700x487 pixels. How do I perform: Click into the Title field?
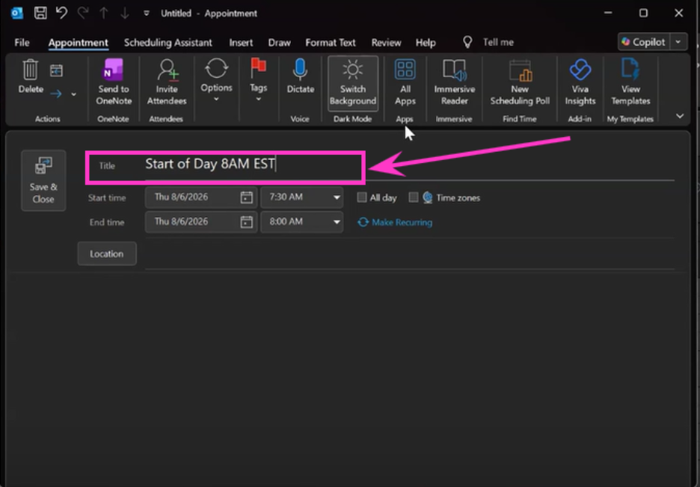(x=409, y=165)
